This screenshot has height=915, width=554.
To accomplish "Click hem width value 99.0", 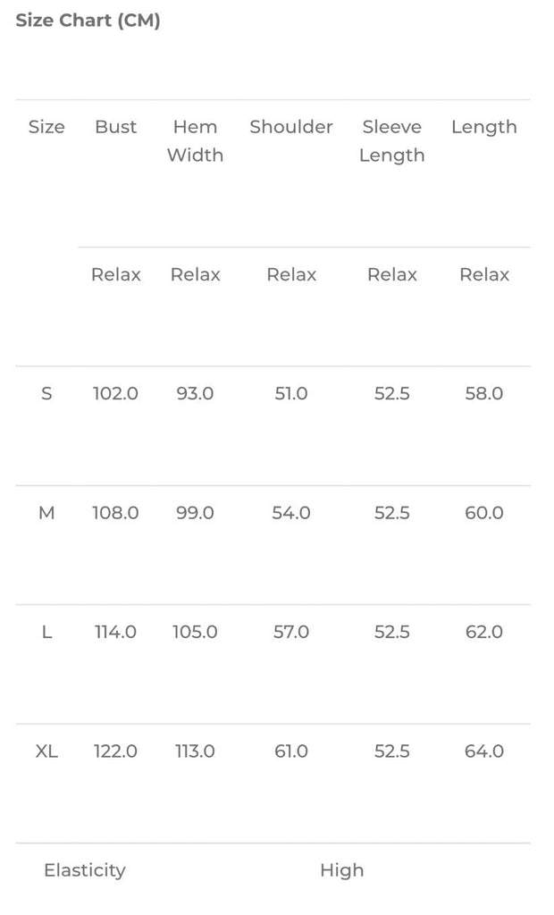I will click(x=195, y=513).
